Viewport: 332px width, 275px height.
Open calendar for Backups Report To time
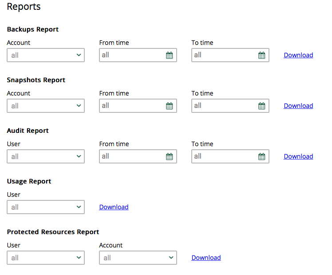pos(262,55)
